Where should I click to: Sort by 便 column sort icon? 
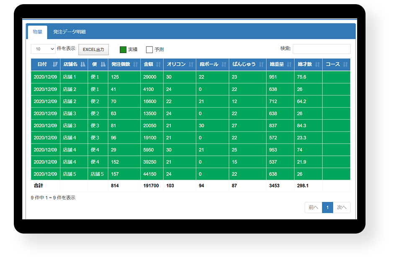103,64
